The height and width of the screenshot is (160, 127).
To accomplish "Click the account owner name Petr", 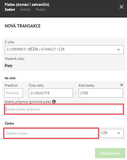I will [9, 66].
